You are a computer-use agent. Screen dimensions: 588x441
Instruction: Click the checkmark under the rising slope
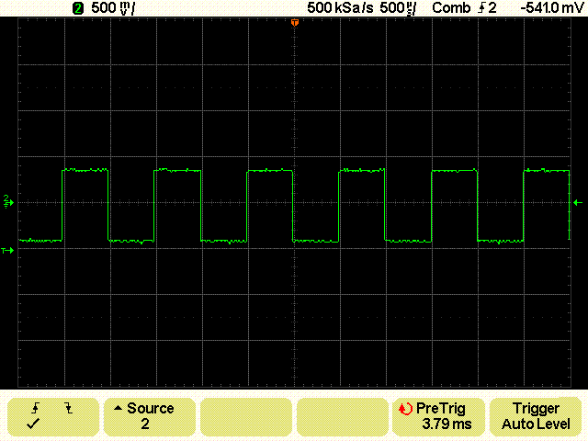pyautogui.click(x=33, y=424)
